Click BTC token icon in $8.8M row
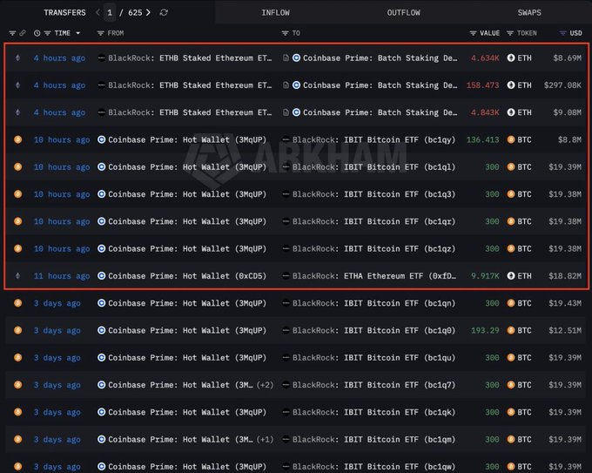Viewport: 592px width, 473px height. point(511,139)
